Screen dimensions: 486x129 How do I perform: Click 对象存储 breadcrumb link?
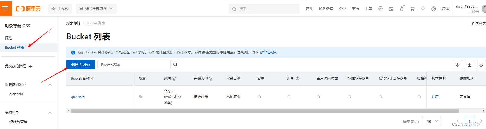[x=73, y=23]
